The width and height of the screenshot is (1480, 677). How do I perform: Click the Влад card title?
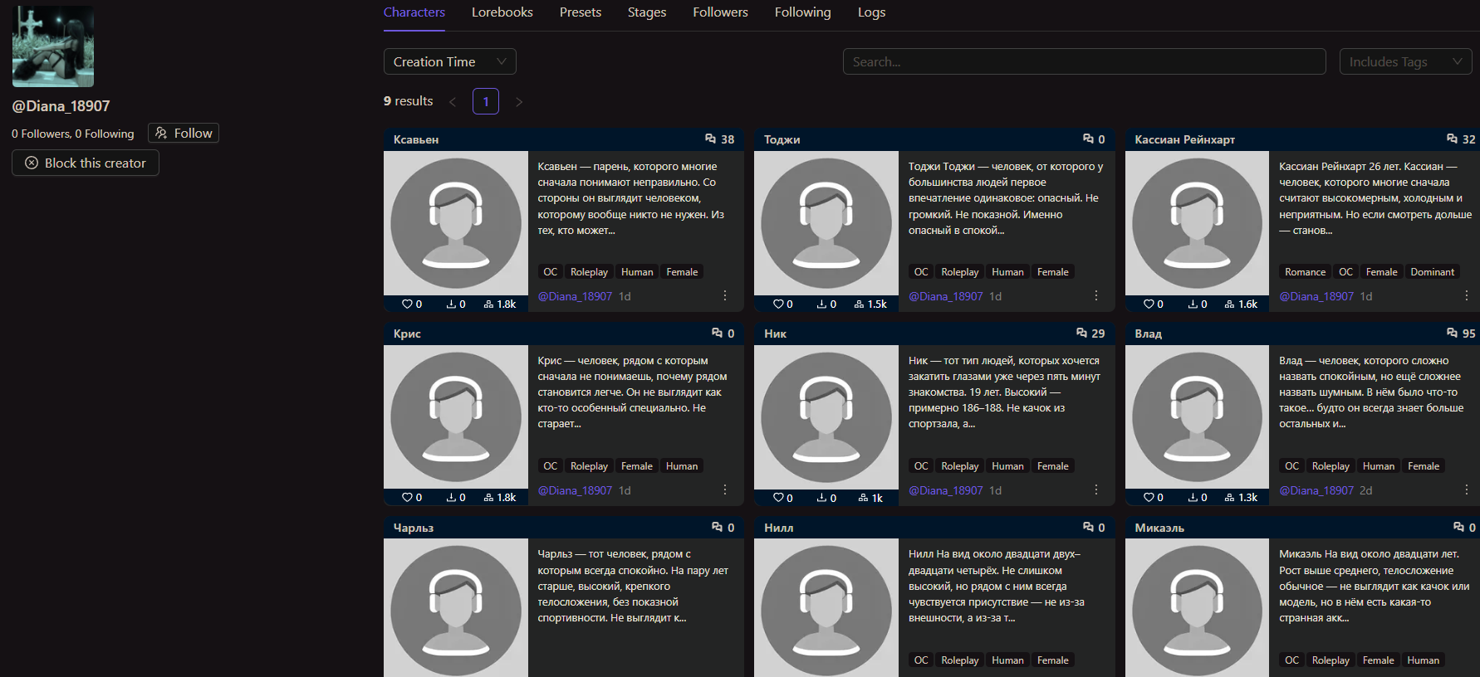pos(1149,334)
